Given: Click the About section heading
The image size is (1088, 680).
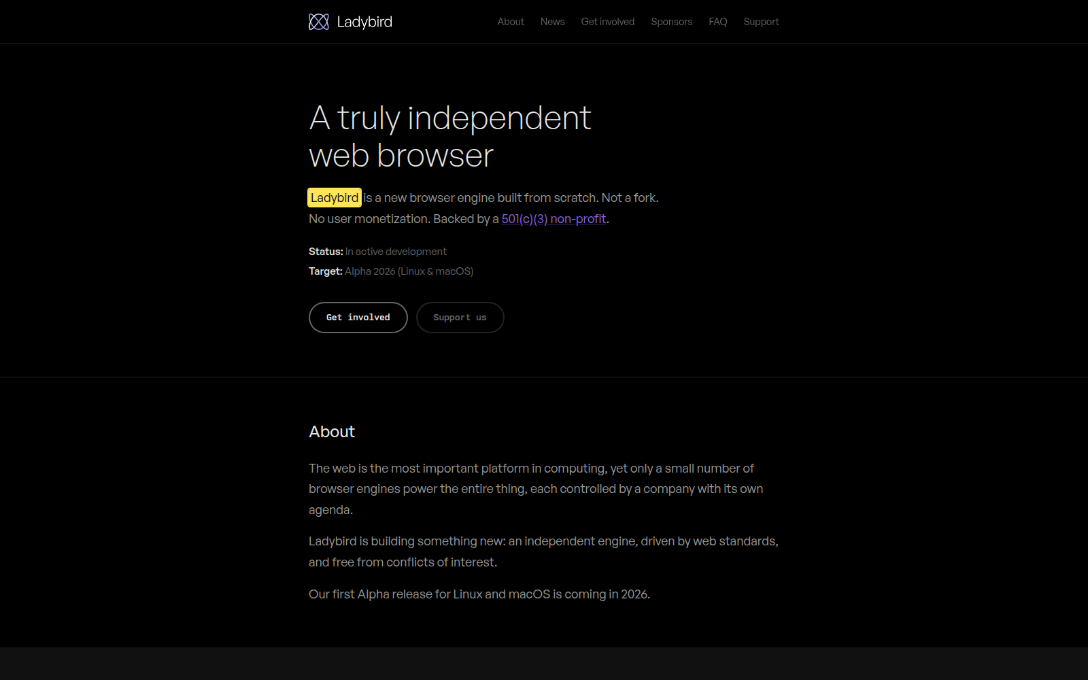Looking at the screenshot, I should coord(332,432).
